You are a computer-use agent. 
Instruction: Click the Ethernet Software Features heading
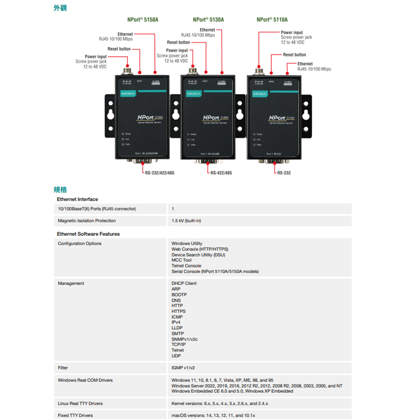(88, 234)
